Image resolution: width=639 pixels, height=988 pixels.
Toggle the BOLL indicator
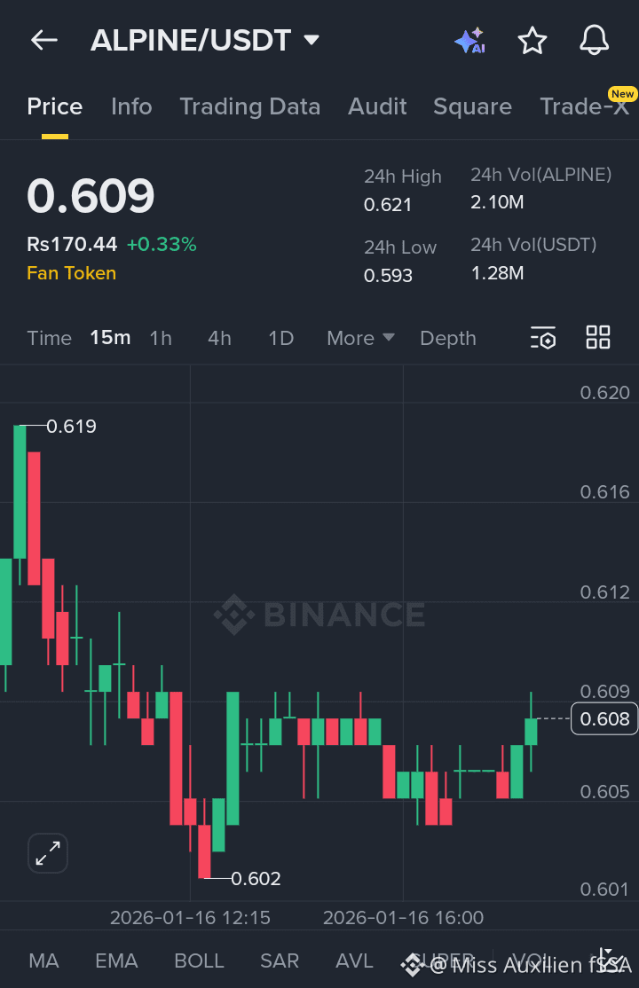click(x=199, y=961)
